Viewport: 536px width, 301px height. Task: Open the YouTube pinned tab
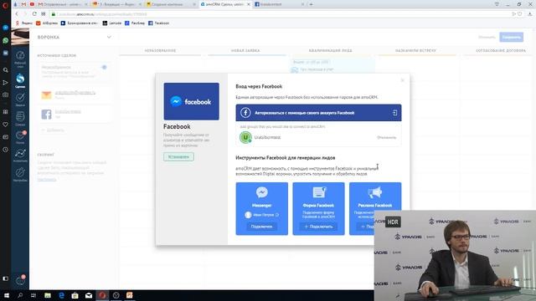point(32,4)
